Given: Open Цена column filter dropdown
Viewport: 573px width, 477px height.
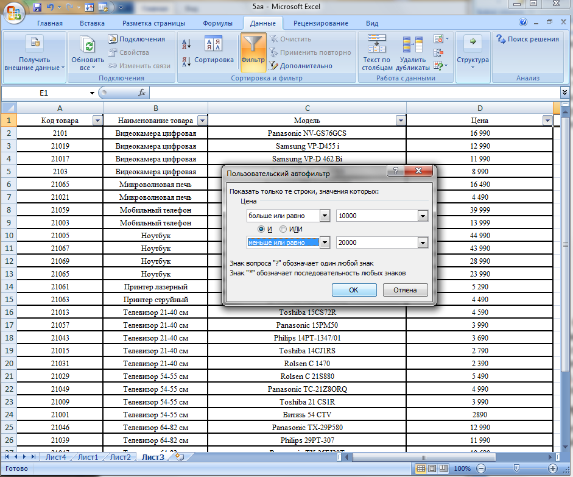Looking at the screenshot, I should pyautogui.click(x=547, y=120).
